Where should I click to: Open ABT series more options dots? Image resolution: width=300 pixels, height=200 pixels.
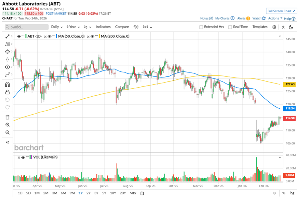pos(23,36)
